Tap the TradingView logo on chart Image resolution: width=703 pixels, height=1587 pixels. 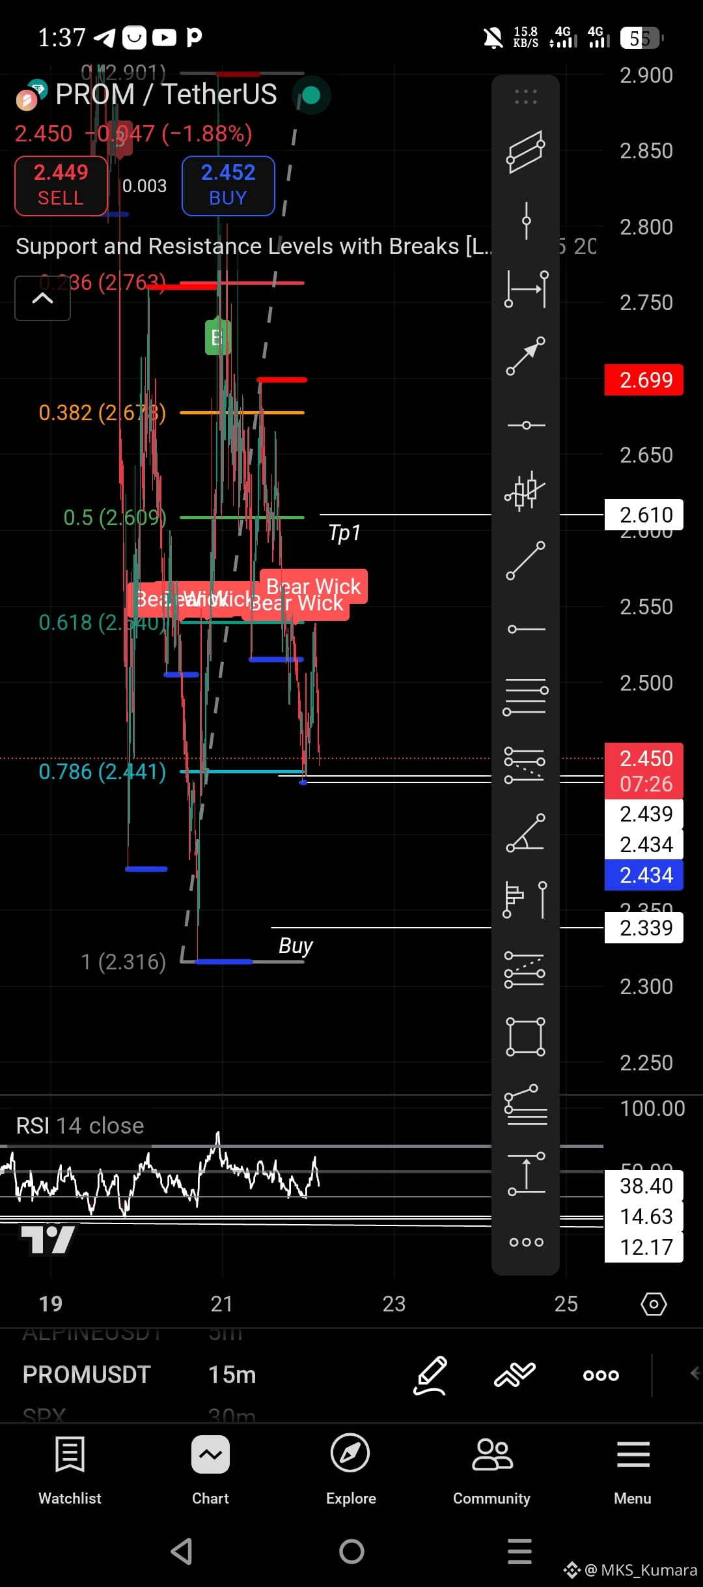tap(48, 1239)
